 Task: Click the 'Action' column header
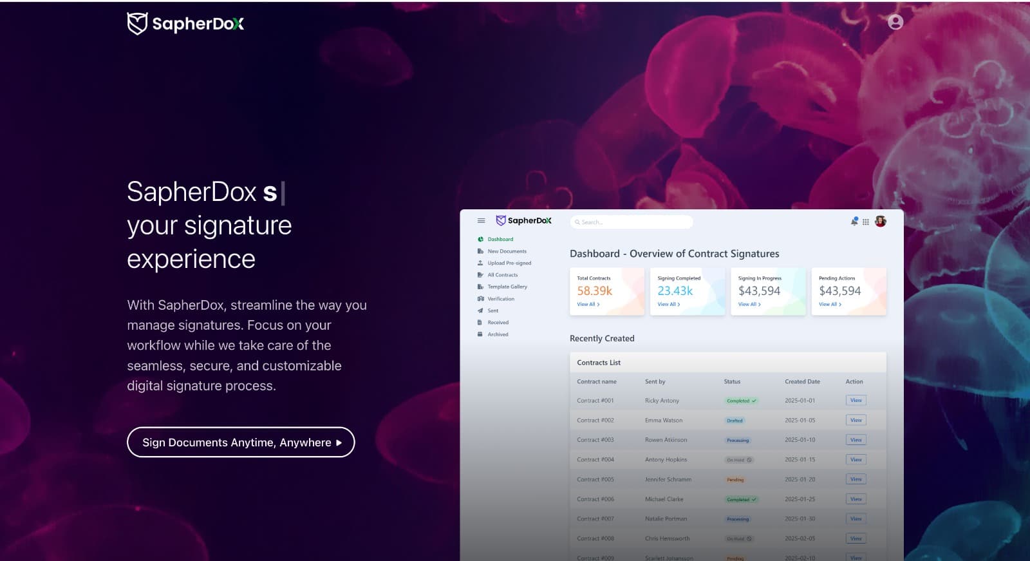(854, 382)
